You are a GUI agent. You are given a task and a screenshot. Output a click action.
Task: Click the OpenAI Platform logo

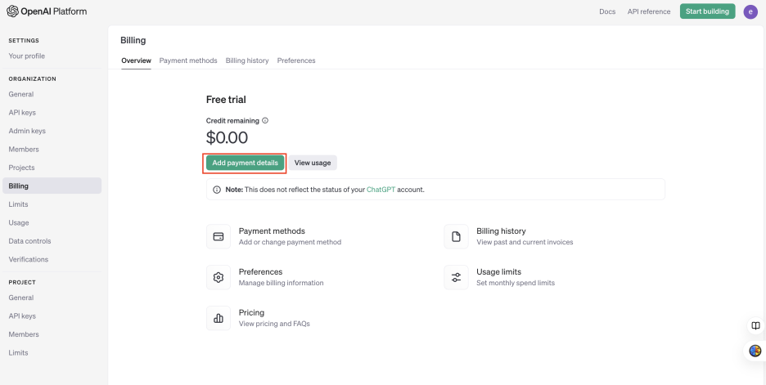tap(47, 11)
